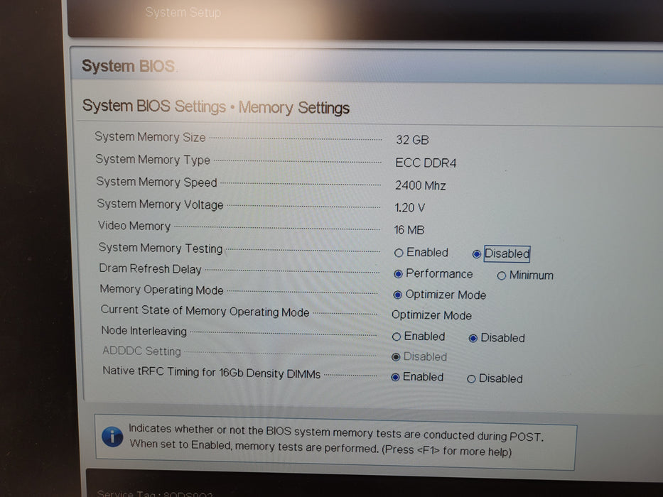Viewport: 663px width, 497px height.
Task: Click the Memory Operating Mode label
Action: tap(161, 290)
